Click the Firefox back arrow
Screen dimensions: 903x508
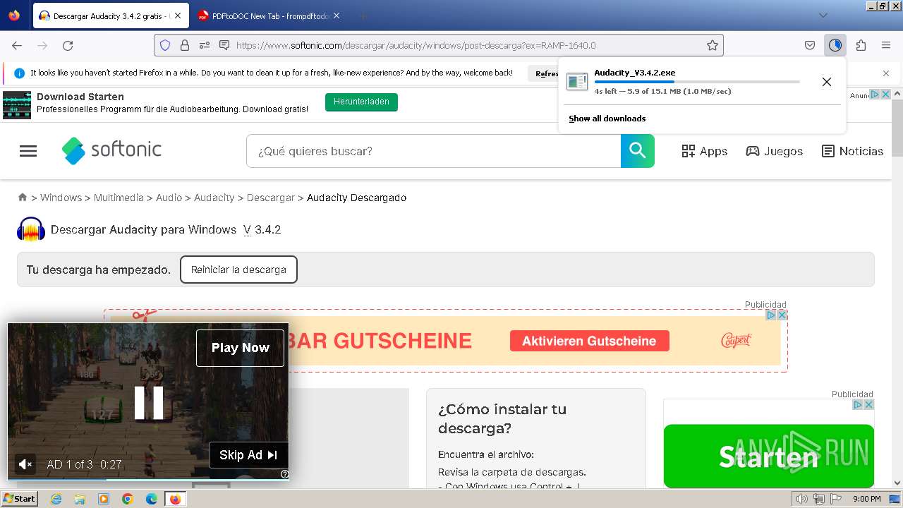click(17, 45)
